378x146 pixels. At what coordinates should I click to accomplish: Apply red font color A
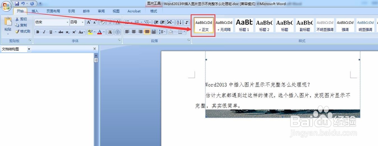(x=99, y=32)
